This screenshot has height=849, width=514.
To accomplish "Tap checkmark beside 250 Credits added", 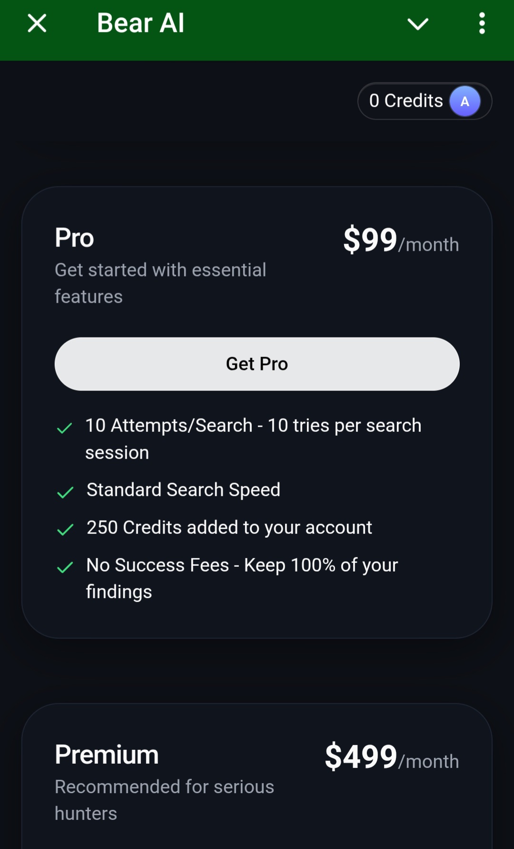I will click(65, 530).
